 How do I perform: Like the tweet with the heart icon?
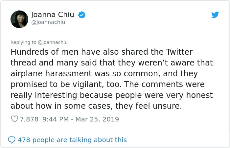14,119
